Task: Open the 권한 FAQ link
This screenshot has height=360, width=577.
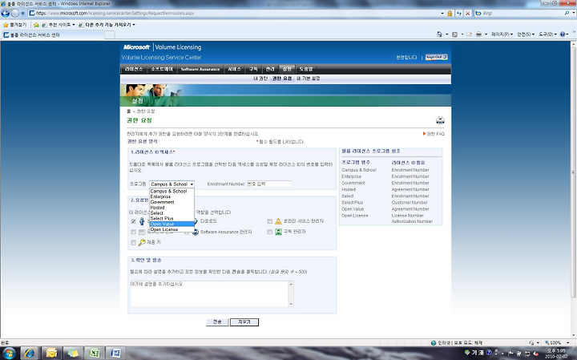Action: [x=436, y=134]
